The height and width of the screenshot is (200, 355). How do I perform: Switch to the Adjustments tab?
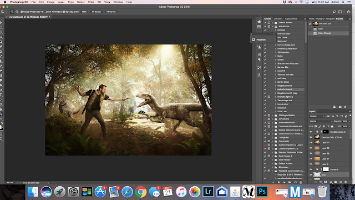coord(291,18)
